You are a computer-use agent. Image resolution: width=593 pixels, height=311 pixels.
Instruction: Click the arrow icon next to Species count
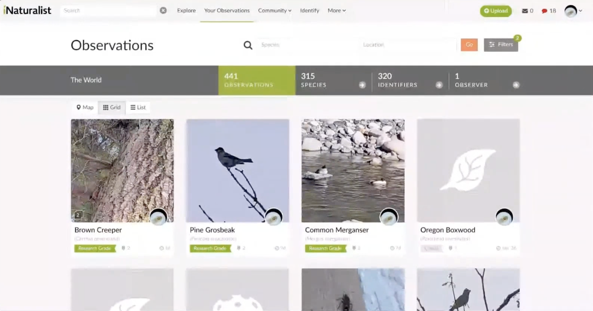[x=362, y=85]
